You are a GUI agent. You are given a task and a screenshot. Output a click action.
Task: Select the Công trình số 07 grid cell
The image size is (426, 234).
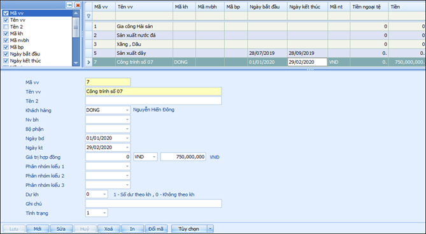tap(144, 62)
